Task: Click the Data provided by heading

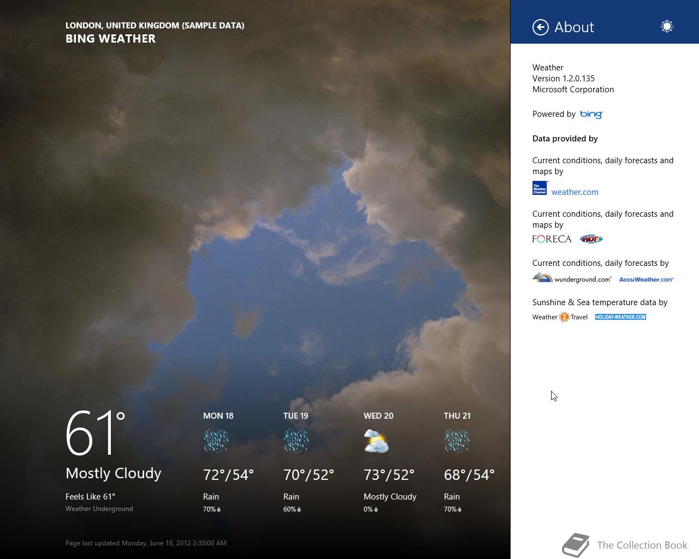Action: click(x=565, y=139)
